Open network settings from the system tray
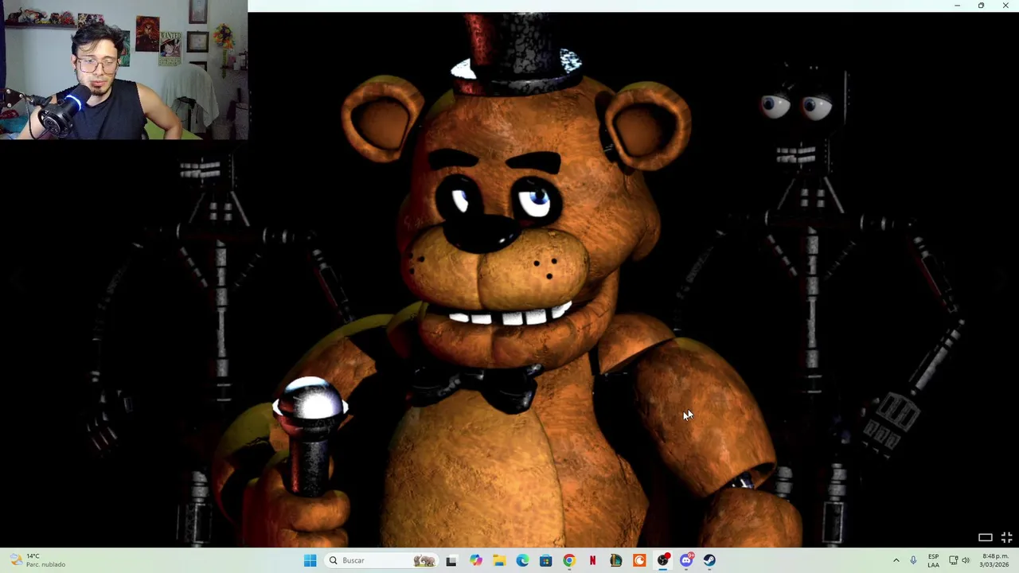The image size is (1019, 573). pos(953,560)
